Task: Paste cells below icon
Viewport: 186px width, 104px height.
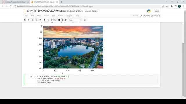Action: point(40,20)
